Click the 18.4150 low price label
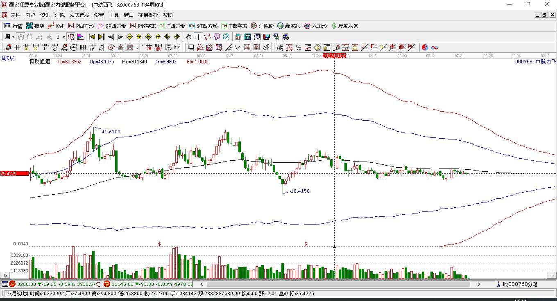 click(300, 191)
